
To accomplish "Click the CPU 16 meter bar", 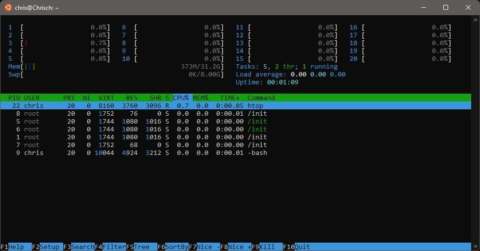I will [x=401, y=27].
